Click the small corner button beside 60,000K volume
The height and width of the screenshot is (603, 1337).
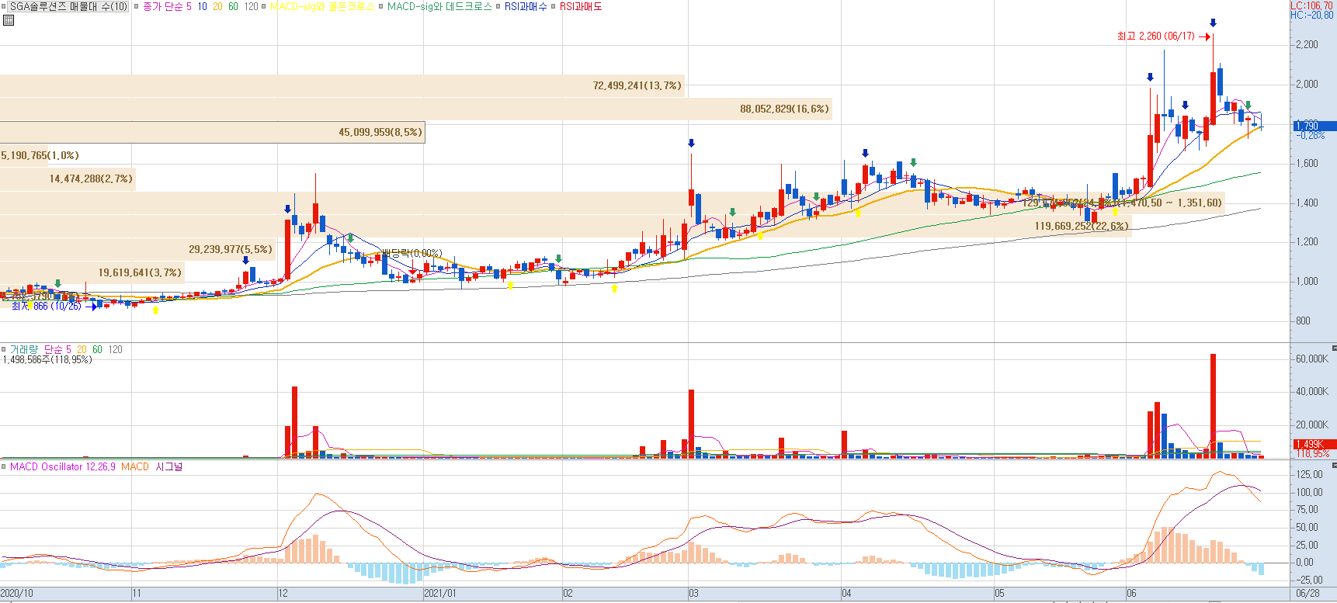click(x=1334, y=348)
